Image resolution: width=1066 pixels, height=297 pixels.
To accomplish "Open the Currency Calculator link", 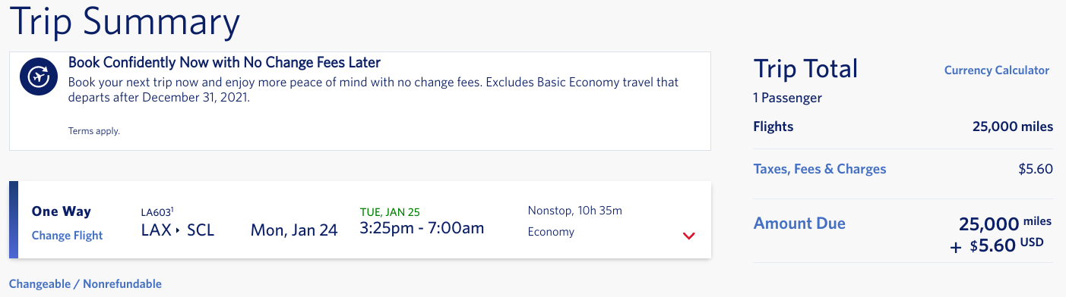I will [996, 70].
